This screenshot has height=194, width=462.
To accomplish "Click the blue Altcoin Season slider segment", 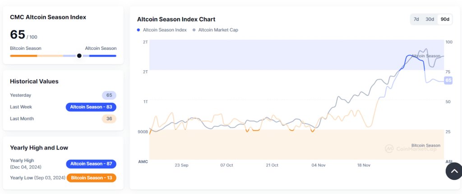I will coord(103,56).
